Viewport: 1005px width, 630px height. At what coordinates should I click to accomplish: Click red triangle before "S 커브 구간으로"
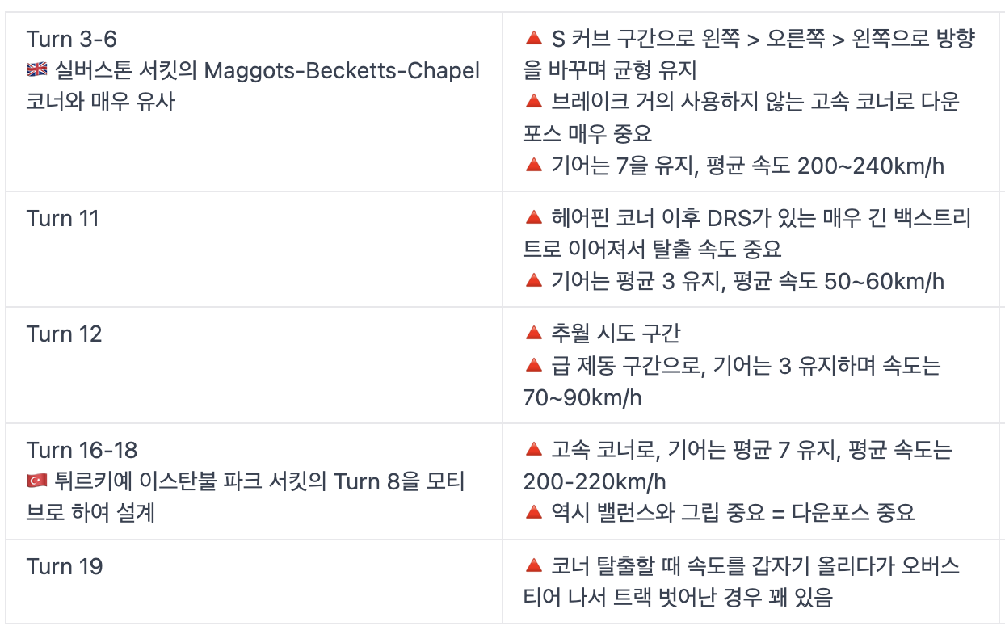533,38
